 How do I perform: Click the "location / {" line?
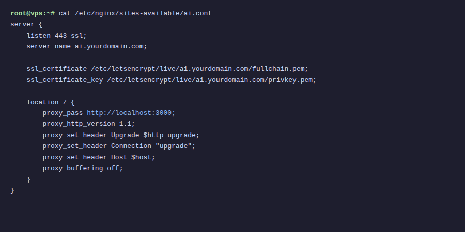(x=51, y=102)
